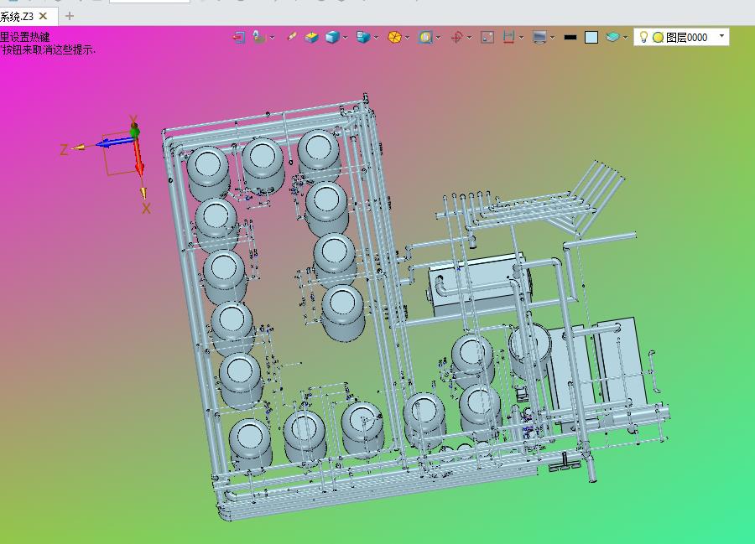The width and height of the screenshot is (755, 544).
Task: Click the paint bucket face attribute icon
Action: (x=259, y=37)
